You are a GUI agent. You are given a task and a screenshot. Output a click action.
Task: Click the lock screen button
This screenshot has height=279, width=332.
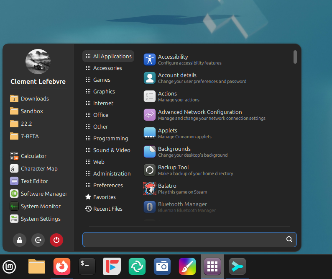(19, 240)
